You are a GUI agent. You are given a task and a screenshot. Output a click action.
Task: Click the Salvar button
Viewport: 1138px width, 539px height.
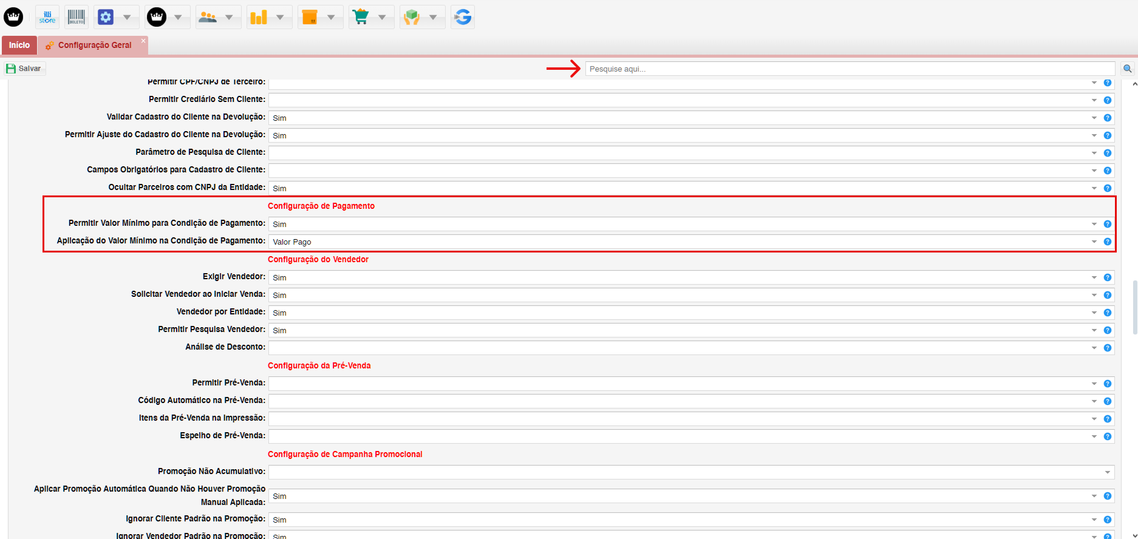click(x=24, y=69)
